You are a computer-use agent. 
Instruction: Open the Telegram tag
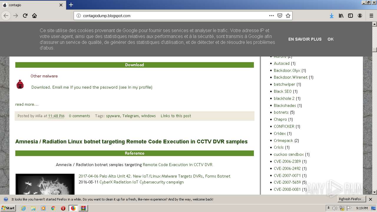pyautogui.click(x=130, y=116)
